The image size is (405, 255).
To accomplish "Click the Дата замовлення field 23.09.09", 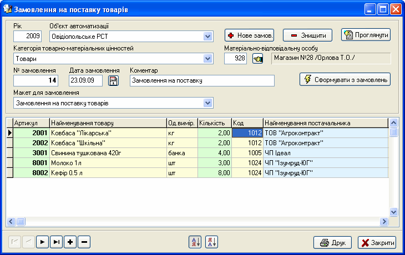I will point(86,80).
